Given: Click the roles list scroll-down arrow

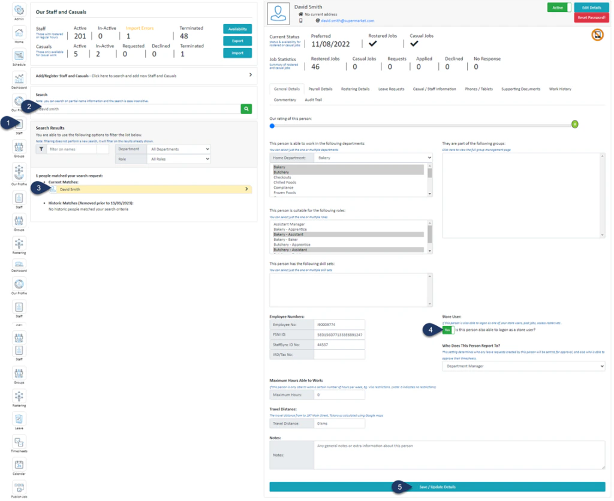Looking at the screenshot, I should point(429,251).
